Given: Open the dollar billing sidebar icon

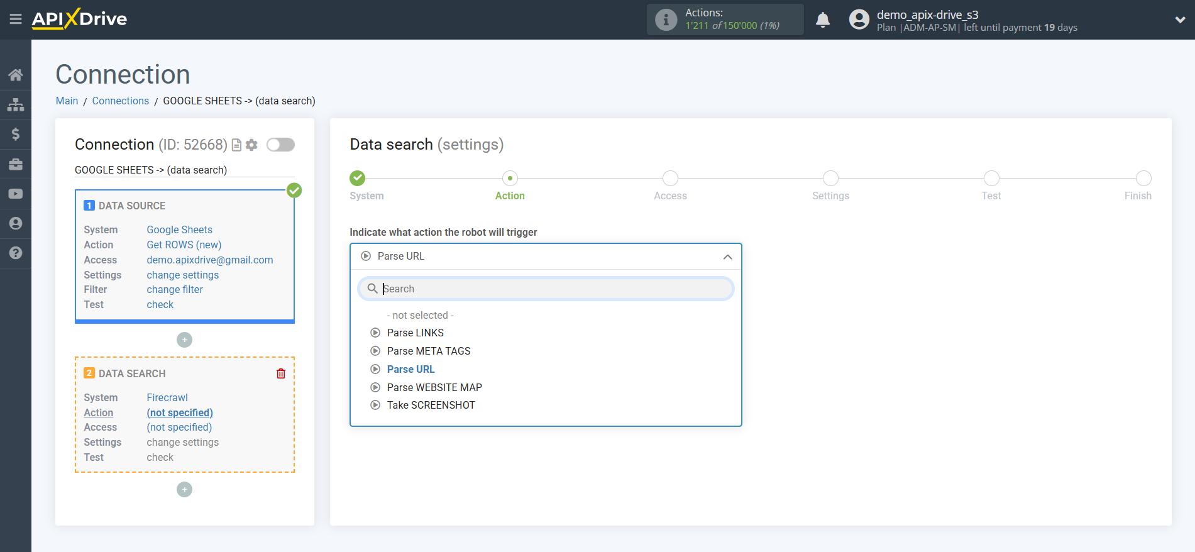Looking at the screenshot, I should click(16, 134).
